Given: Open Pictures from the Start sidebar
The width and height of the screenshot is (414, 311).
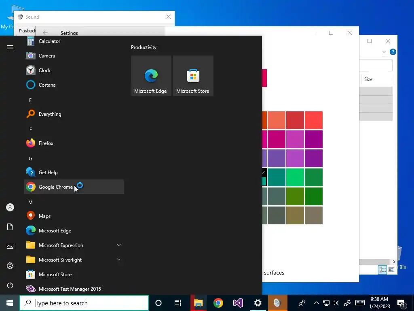Looking at the screenshot, I should 10,246.
